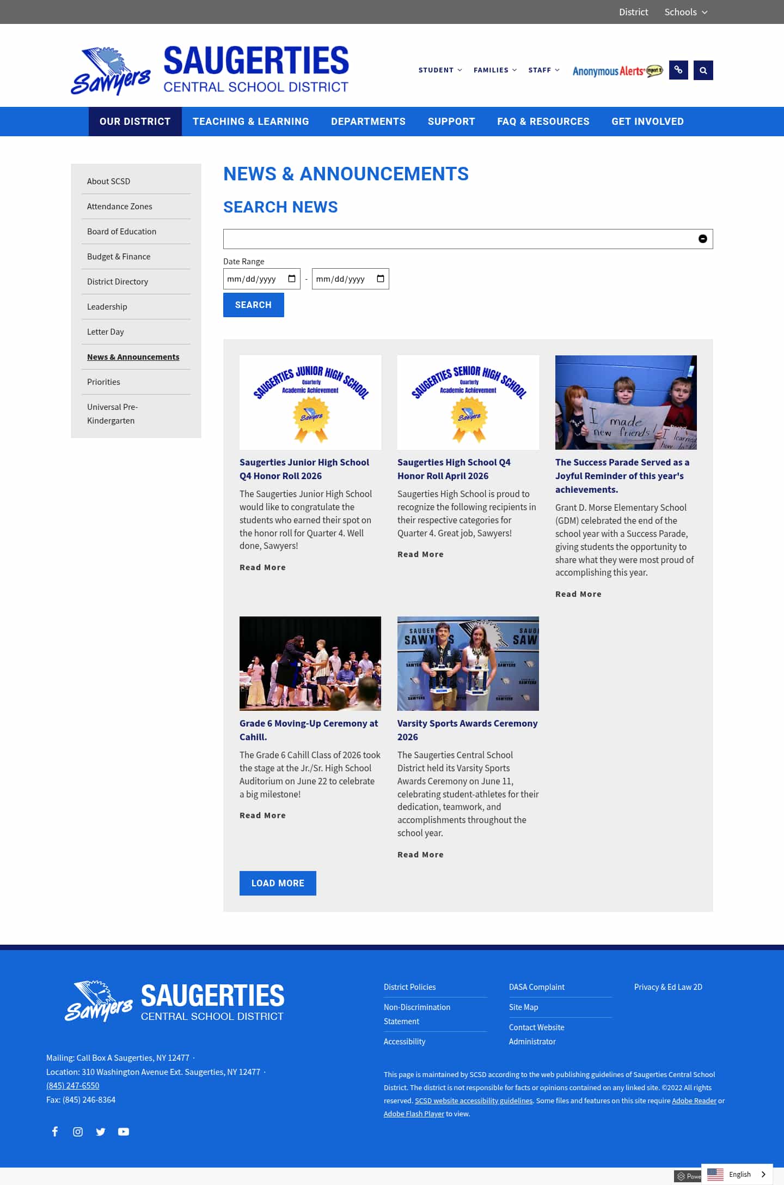This screenshot has width=784, height=1185.
Task: Open the Support nav tab
Action: (451, 122)
